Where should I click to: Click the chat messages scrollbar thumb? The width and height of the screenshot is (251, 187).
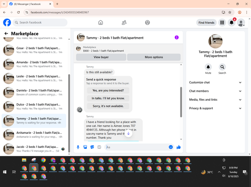(x=181, y=102)
